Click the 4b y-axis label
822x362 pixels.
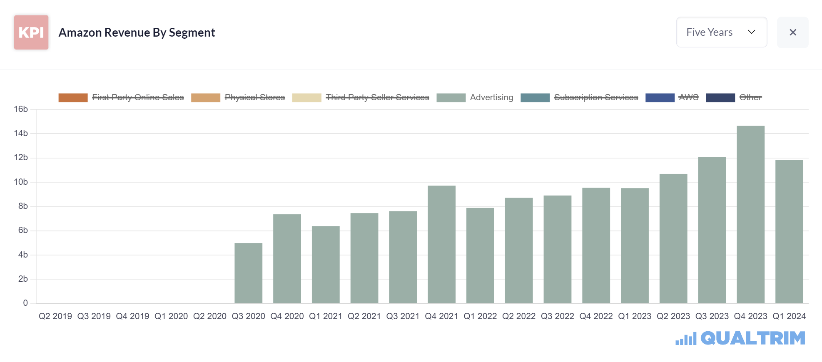tap(23, 255)
